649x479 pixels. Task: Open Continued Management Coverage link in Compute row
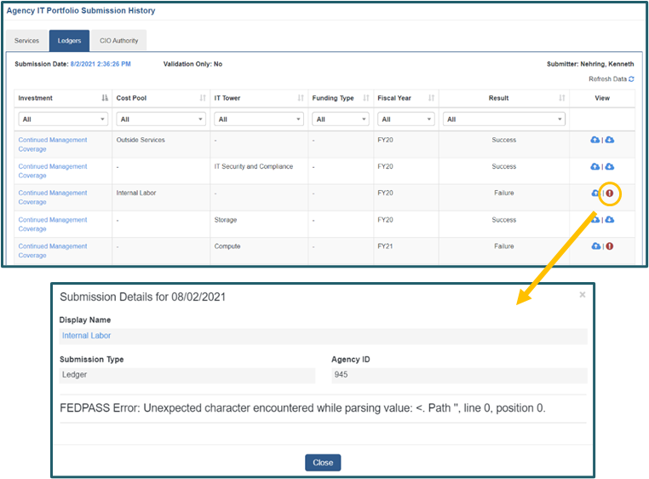(53, 251)
